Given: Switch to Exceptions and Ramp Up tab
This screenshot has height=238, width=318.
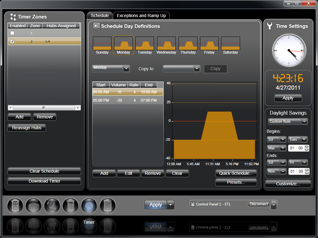Looking at the screenshot, I should (141, 15).
